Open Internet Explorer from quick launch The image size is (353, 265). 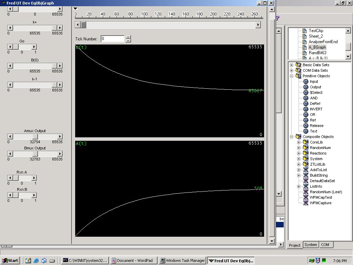point(36,261)
